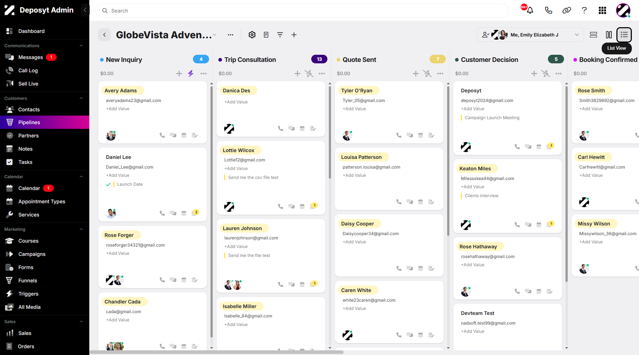Click the help question mark icon
639x355 pixels.
coord(584,10)
